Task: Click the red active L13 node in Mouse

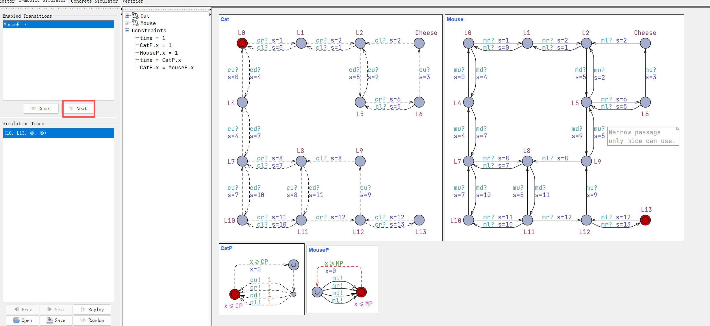Action: tap(645, 220)
